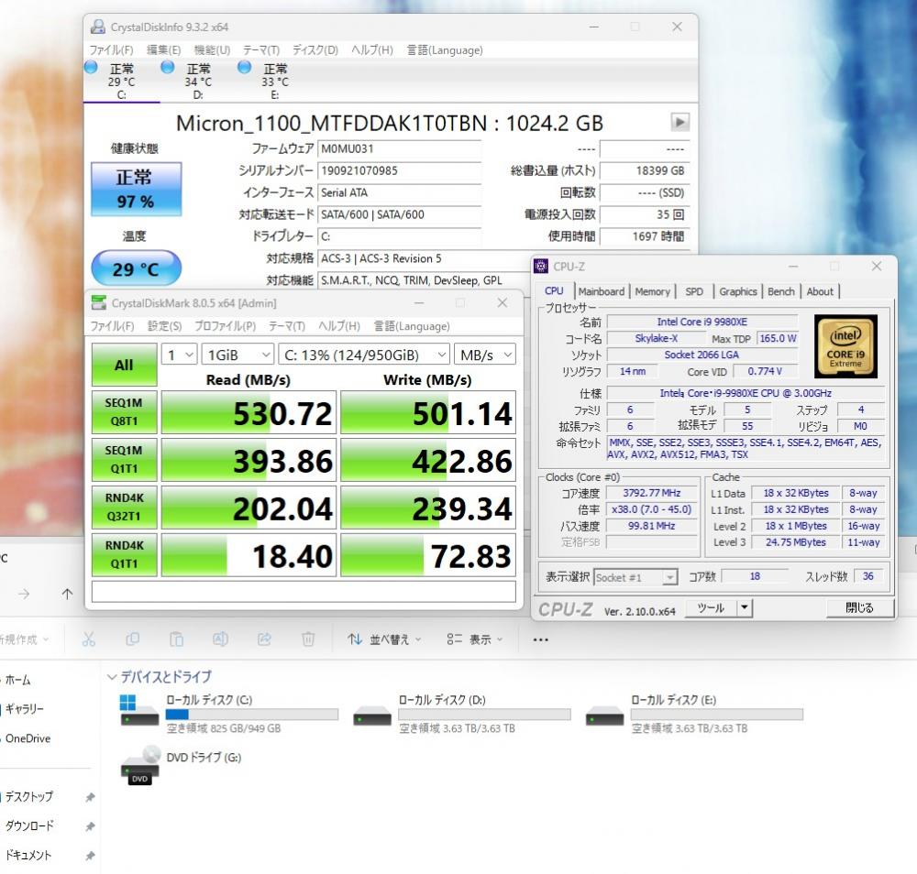The width and height of the screenshot is (917, 874).
Task: Run the RND4K Q1T1 test button
Action: pyautogui.click(x=124, y=554)
